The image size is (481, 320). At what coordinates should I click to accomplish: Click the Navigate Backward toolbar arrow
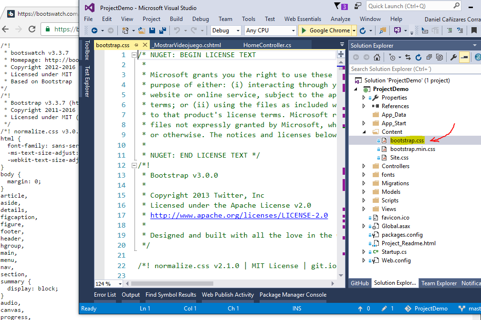pyautogui.click(x=94, y=30)
